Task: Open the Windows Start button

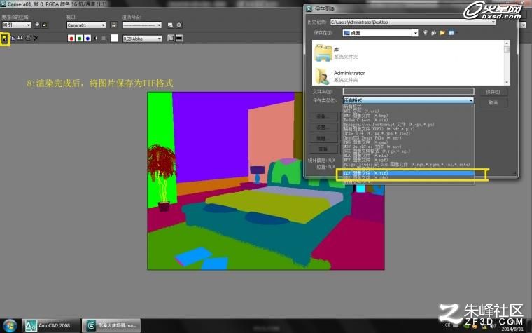Action: point(10,325)
